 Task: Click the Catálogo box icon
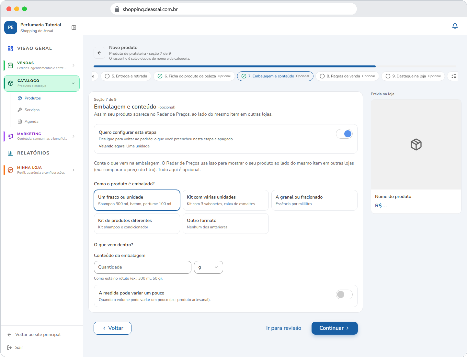point(11,83)
